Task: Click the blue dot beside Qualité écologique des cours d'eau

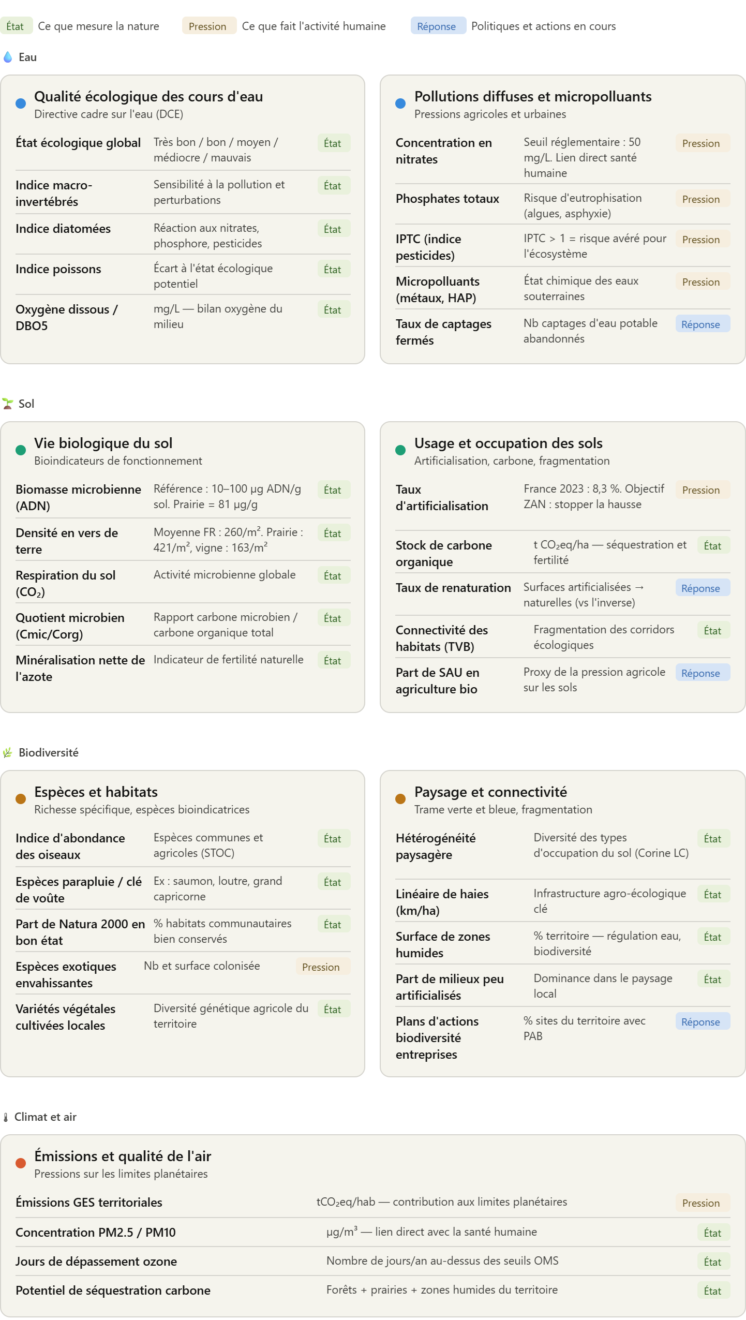Action: coord(21,103)
